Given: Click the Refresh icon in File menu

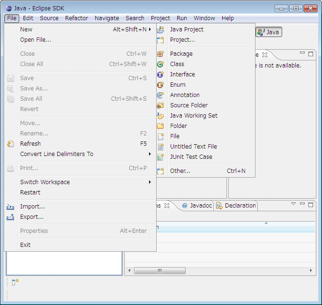Looking at the screenshot, I should [10, 144].
